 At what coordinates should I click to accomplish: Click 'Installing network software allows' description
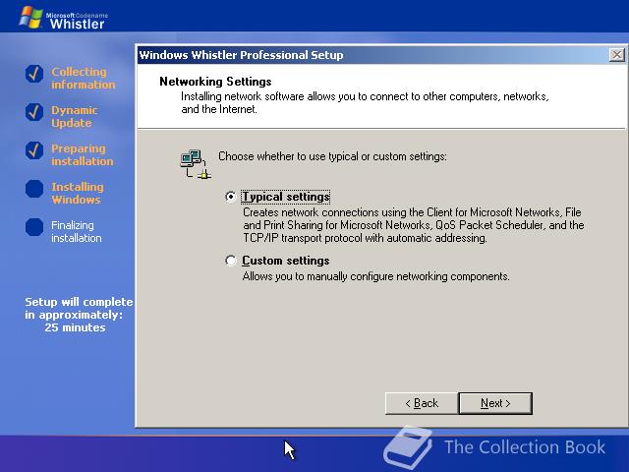coord(365,102)
